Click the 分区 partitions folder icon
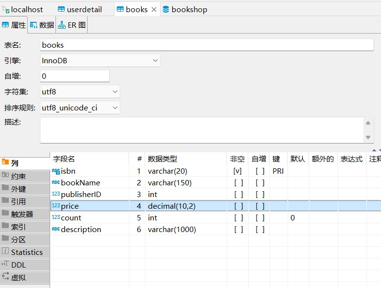This screenshot has width=381, height=288. 5,238
